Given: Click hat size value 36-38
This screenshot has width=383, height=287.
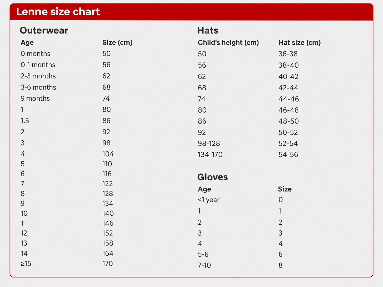Looking at the screenshot, I should point(288,54).
